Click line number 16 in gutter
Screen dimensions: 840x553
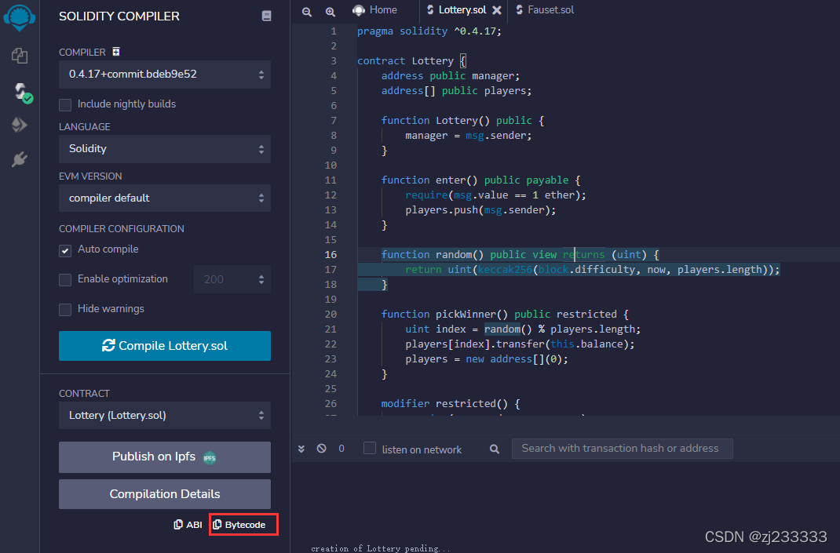pos(331,255)
